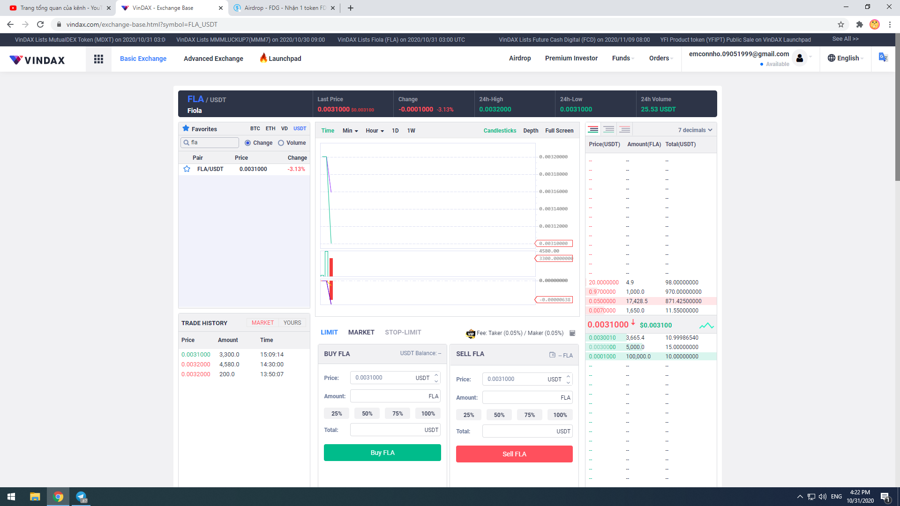The image size is (900, 506).
Task: Select the Change radio button
Action: pyautogui.click(x=247, y=143)
